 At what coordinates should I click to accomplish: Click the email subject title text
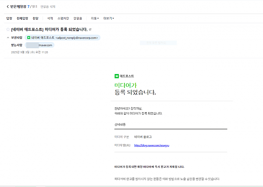tap(49, 29)
